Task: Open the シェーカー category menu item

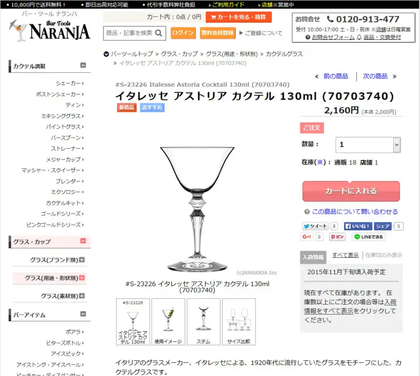Action: point(70,83)
